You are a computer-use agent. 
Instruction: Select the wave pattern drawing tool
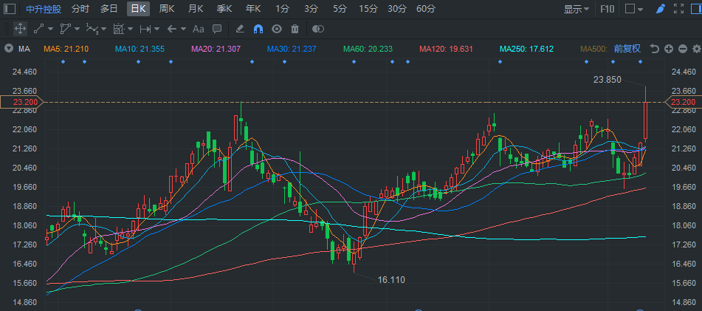(92, 29)
